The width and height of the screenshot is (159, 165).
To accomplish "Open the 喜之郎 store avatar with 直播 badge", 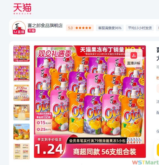I will coord(19,28).
